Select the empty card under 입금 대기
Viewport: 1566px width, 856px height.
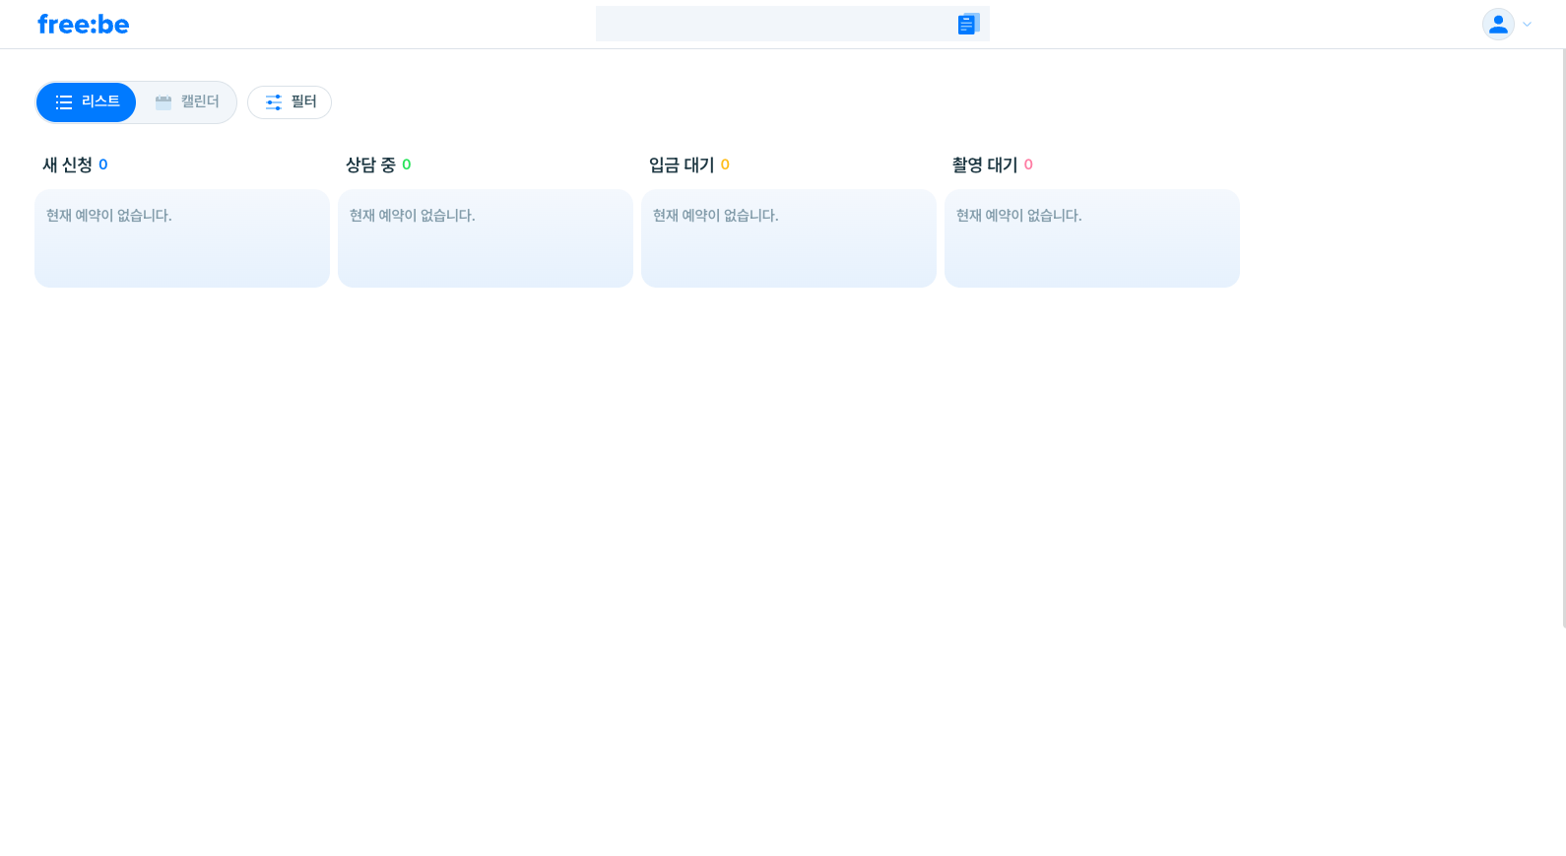click(x=789, y=238)
